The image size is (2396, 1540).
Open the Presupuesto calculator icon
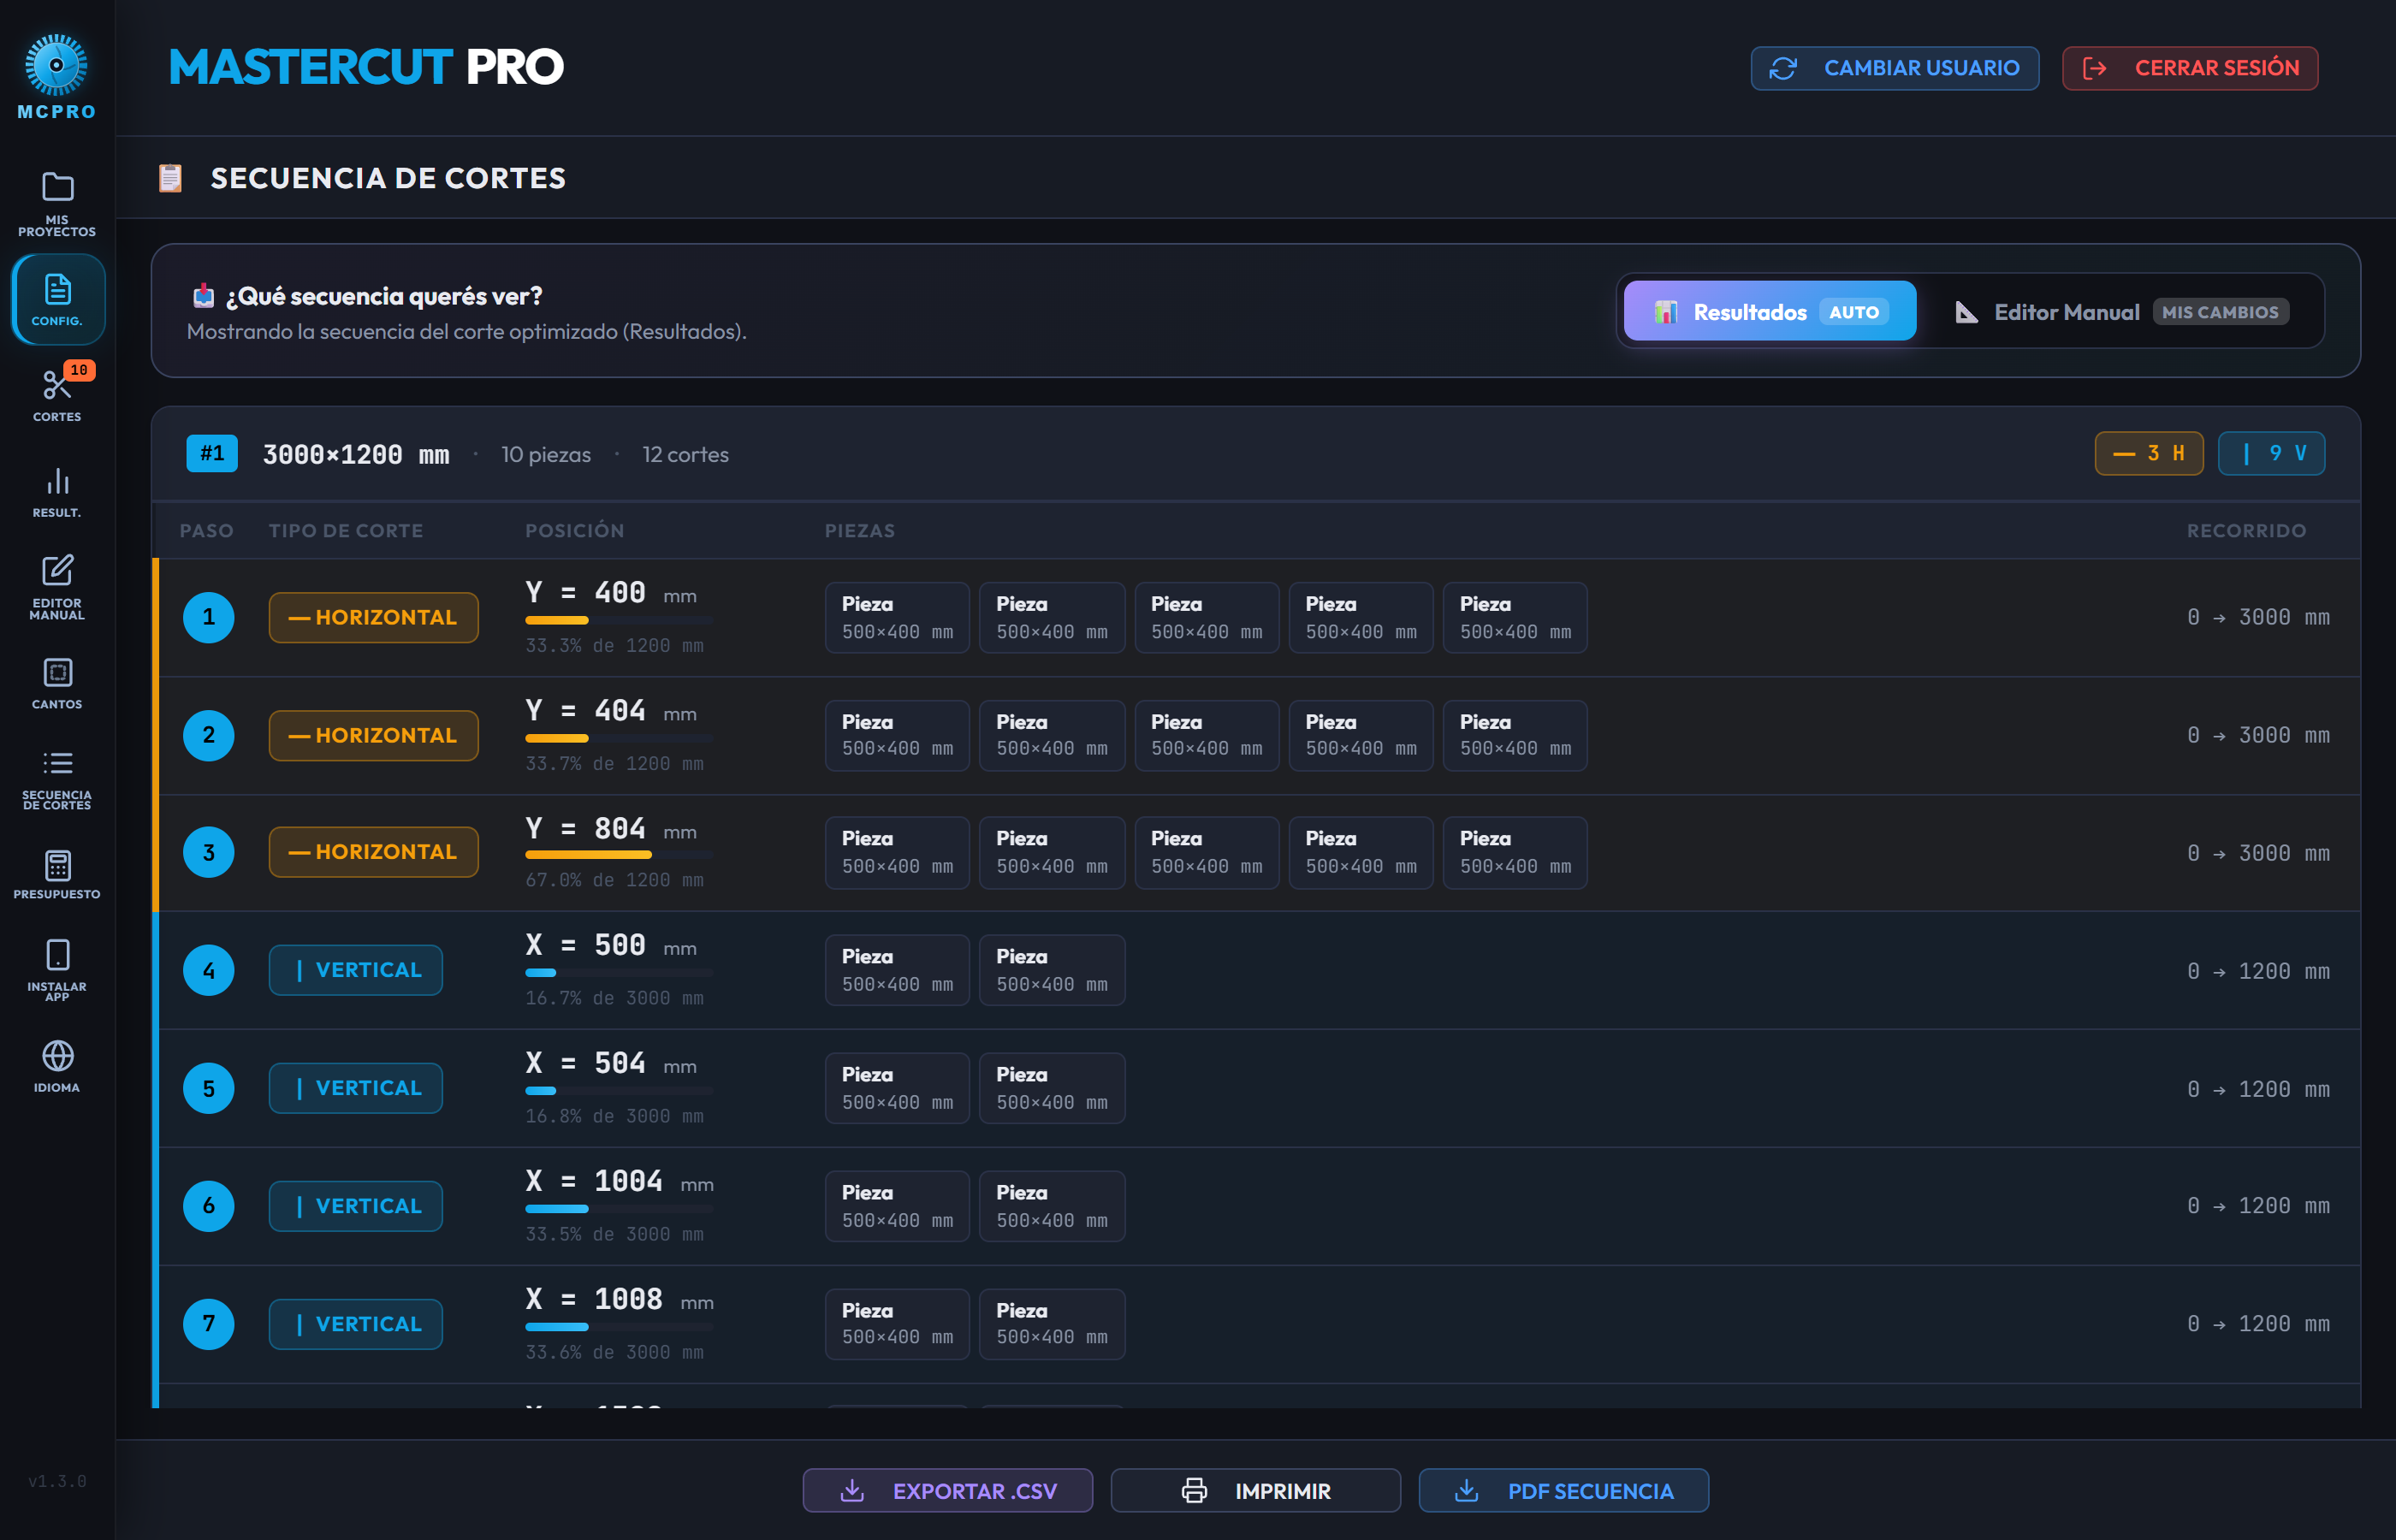(x=57, y=865)
